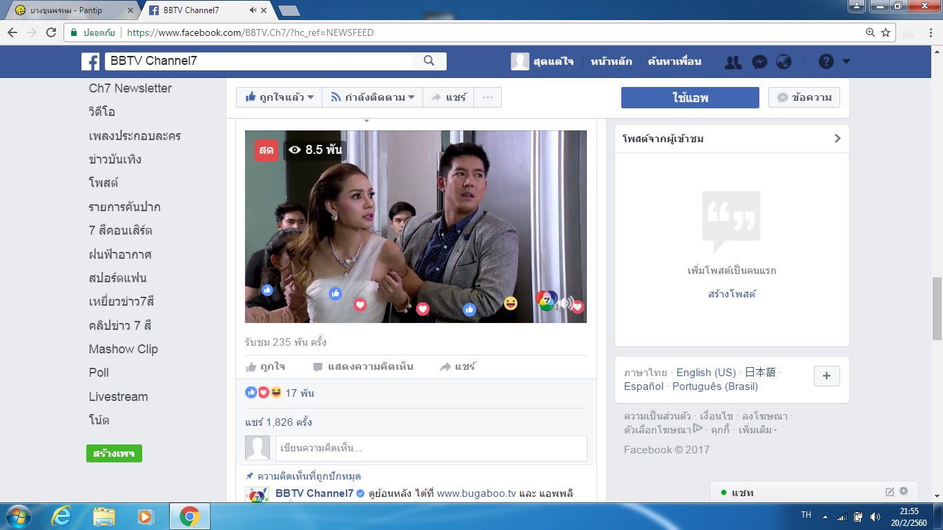943x530 pixels.
Task: Open the media player taskbar icon
Action: point(145,516)
